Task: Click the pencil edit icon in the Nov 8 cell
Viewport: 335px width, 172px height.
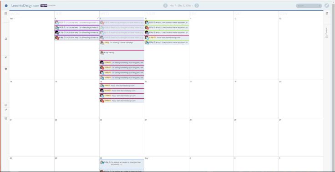Action: (x=98, y=19)
